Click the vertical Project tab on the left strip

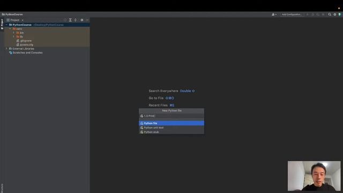[2, 24]
